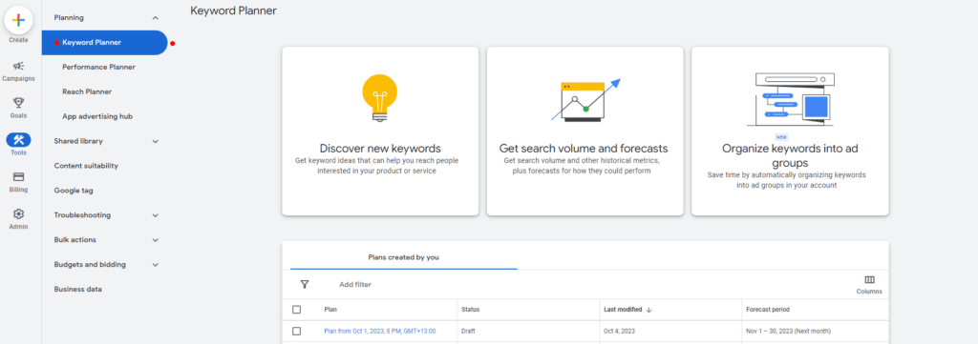This screenshot has width=978, height=344.
Task: Open Get search volume and forecasts card
Action: (x=585, y=132)
